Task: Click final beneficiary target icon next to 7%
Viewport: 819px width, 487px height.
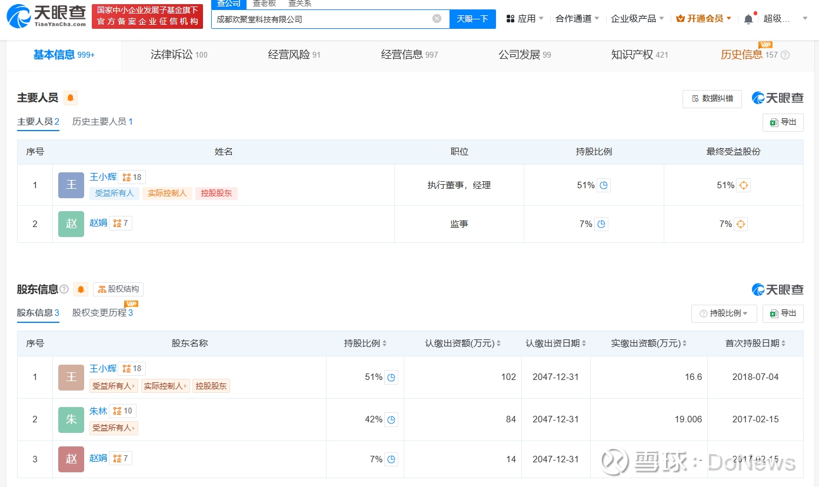Action: coord(741,224)
